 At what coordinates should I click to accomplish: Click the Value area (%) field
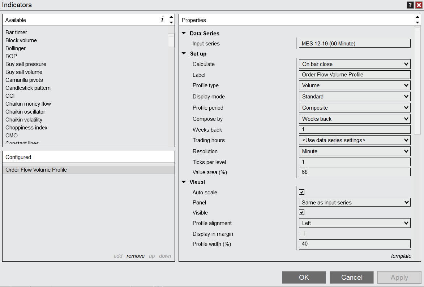click(355, 172)
